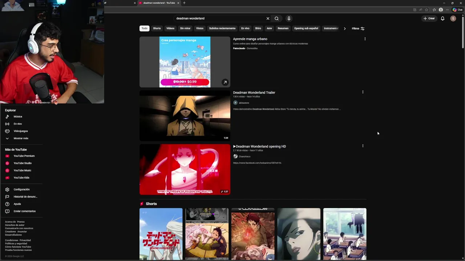Click the YouTube Music logo icon
This screenshot has height=261, width=465.
(7, 170)
